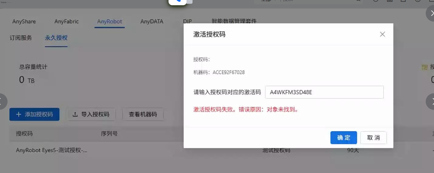Click the 90天 cell in the table
The width and height of the screenshot is (434, 173).
click(x=353, y=150)
